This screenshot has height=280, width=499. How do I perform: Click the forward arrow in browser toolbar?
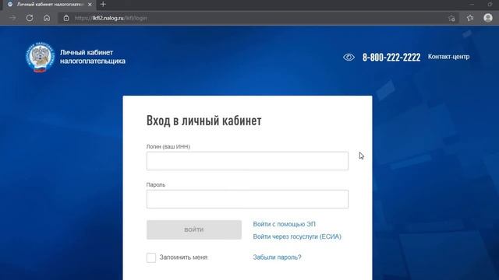coord(12,18)
